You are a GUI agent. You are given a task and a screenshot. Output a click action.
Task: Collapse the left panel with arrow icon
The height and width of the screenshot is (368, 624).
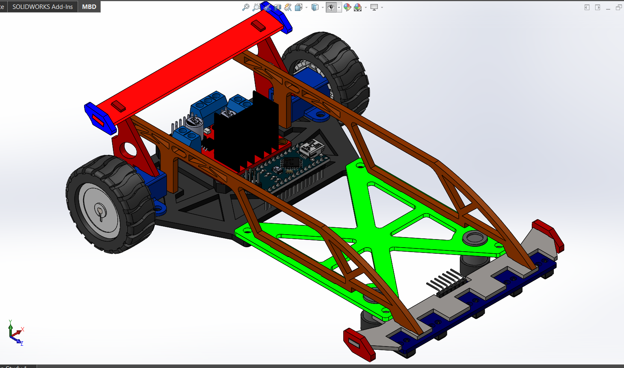[587, 7]
